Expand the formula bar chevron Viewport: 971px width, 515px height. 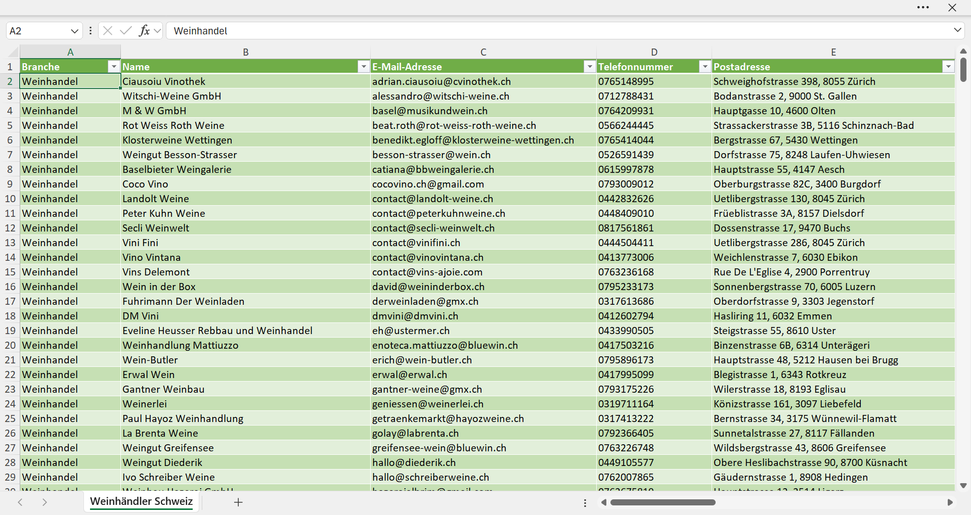[957, 30]
